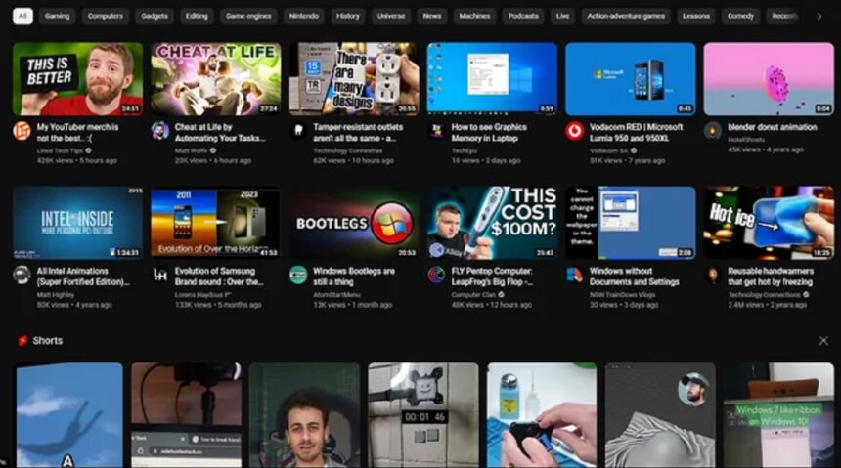841x468 pixels.
Task: Play 'THIS IS BETTER' thumbnail video
Action: [78, 79]
